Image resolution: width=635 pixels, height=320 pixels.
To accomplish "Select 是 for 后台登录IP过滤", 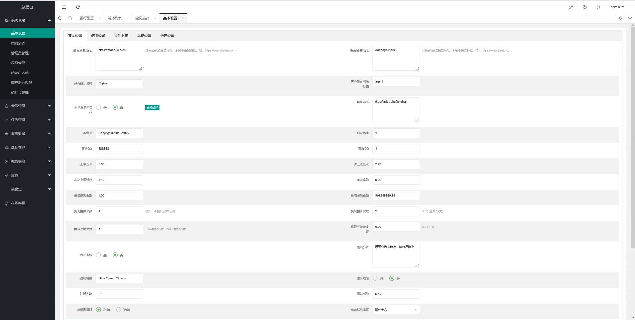I will (x=98, y=107).
